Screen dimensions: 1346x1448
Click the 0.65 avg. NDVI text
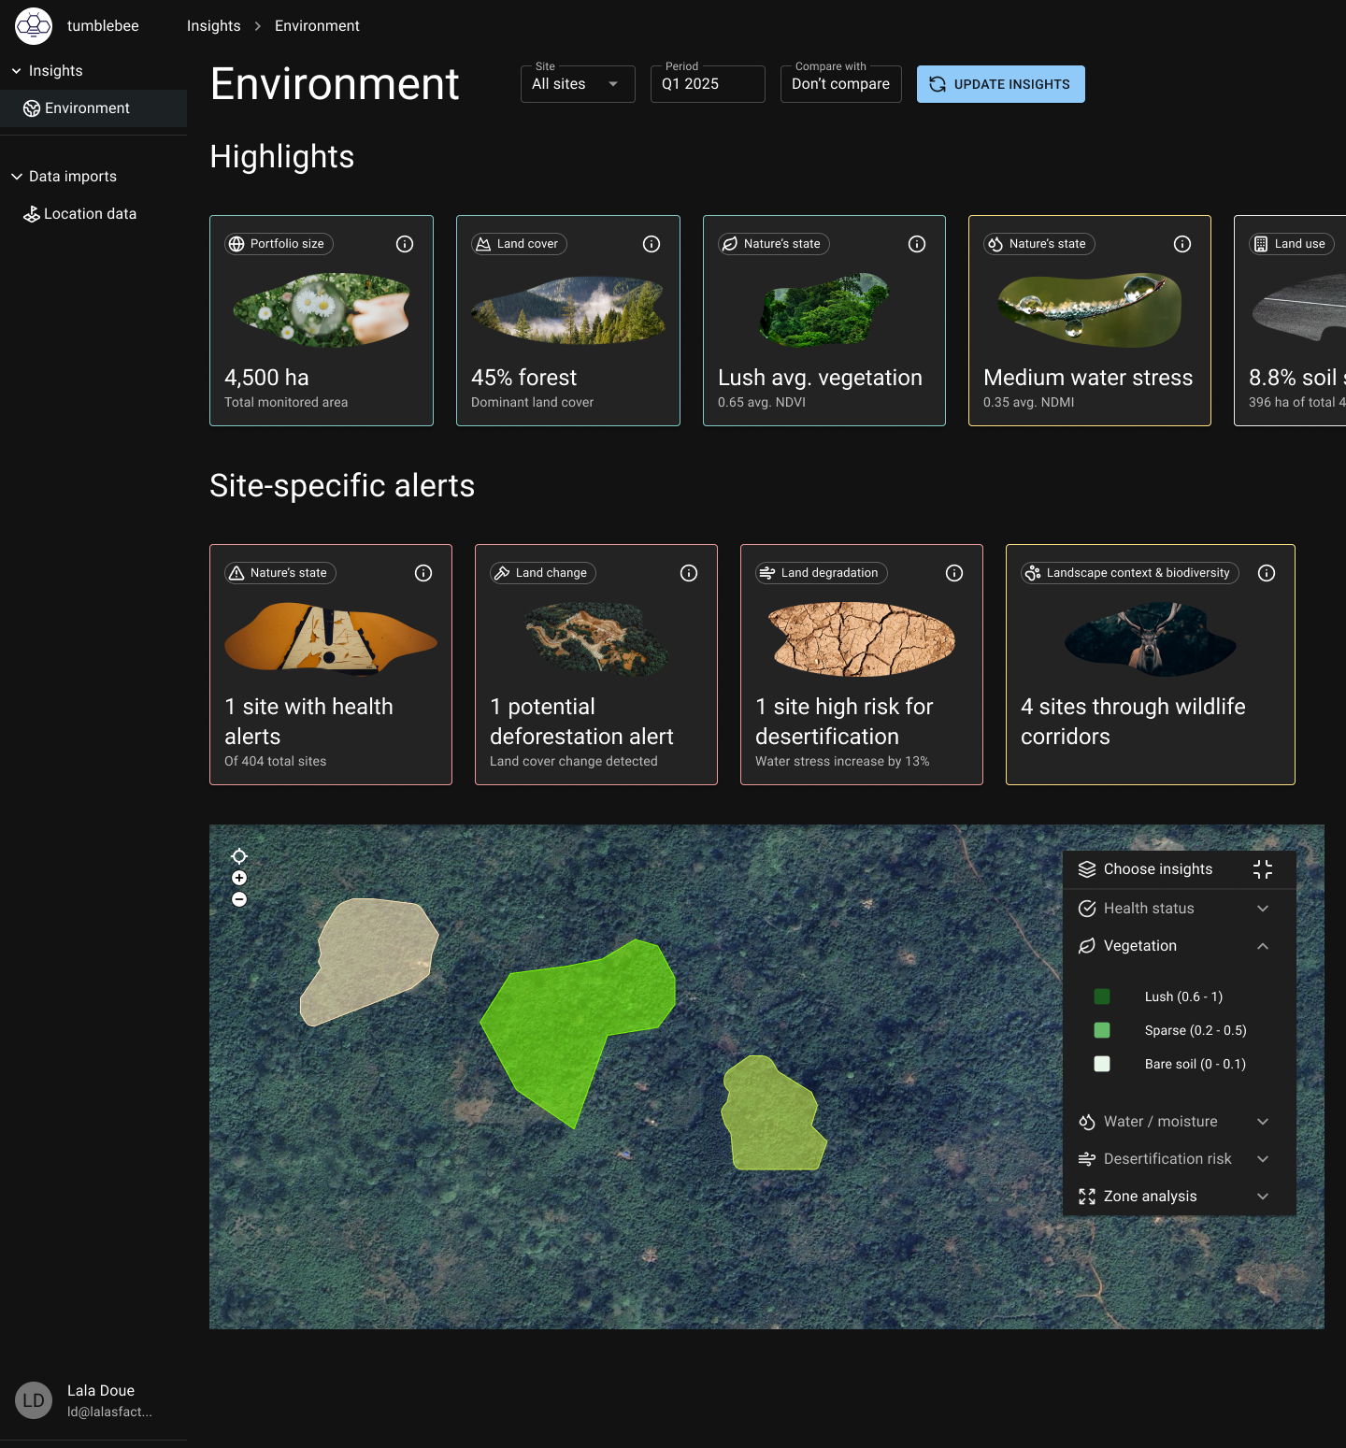pos(762,402)
